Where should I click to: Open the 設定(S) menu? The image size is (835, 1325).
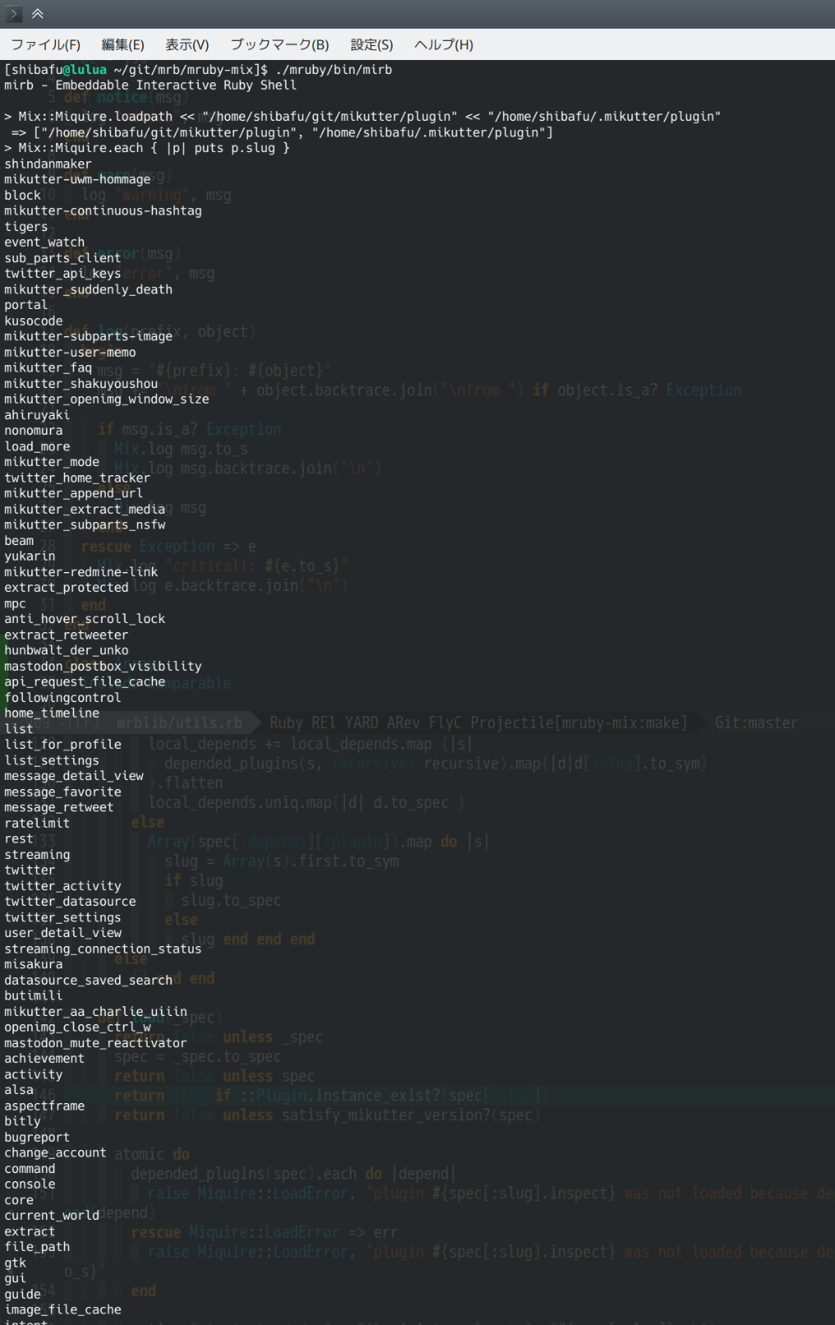[371, 44]
